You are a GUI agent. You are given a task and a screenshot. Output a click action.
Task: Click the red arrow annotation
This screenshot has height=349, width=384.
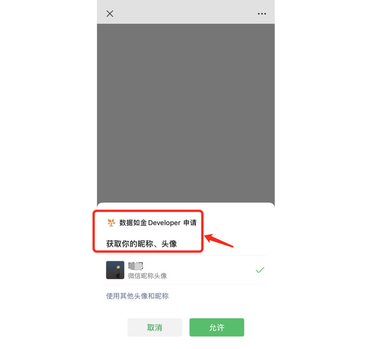(219, 241)
